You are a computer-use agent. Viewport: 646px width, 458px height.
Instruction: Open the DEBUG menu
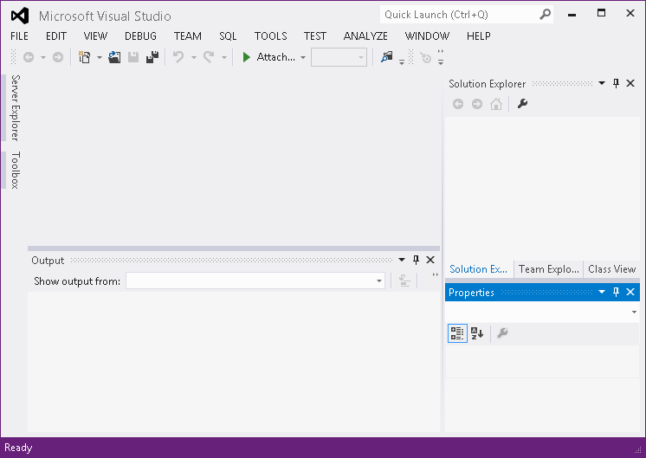140,36
